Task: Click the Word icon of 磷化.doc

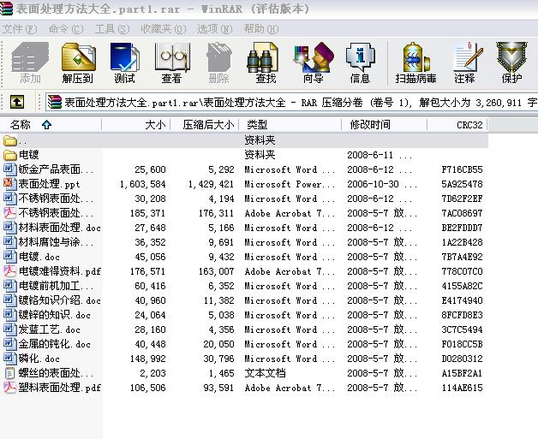Action: [10, 359]
